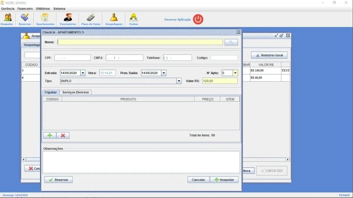Expand the Prev. Saida date dropdown
This screenshot has height=198, width=353.
pyautogui.click(x=164, y=73)
